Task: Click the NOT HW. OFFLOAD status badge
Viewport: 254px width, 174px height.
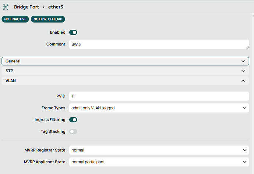Action: (48, 19)
